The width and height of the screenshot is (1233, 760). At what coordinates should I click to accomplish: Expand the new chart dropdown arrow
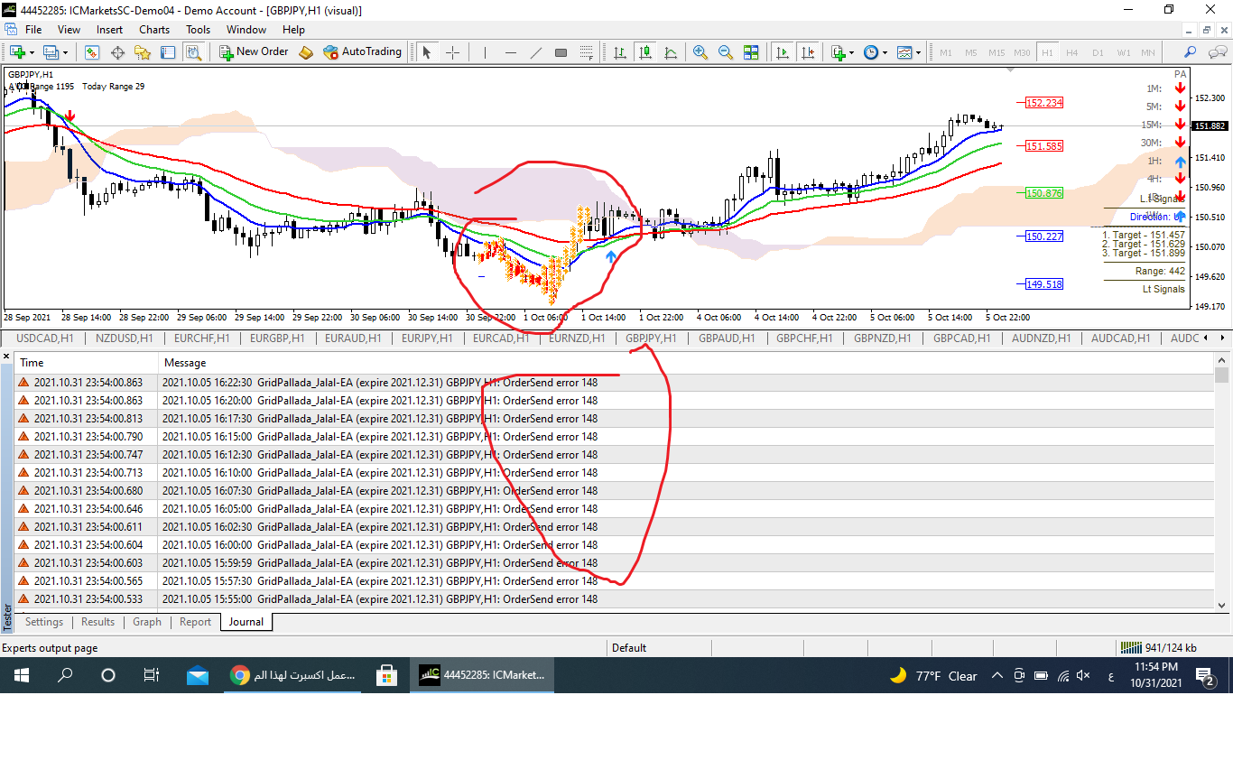point(33,52)
